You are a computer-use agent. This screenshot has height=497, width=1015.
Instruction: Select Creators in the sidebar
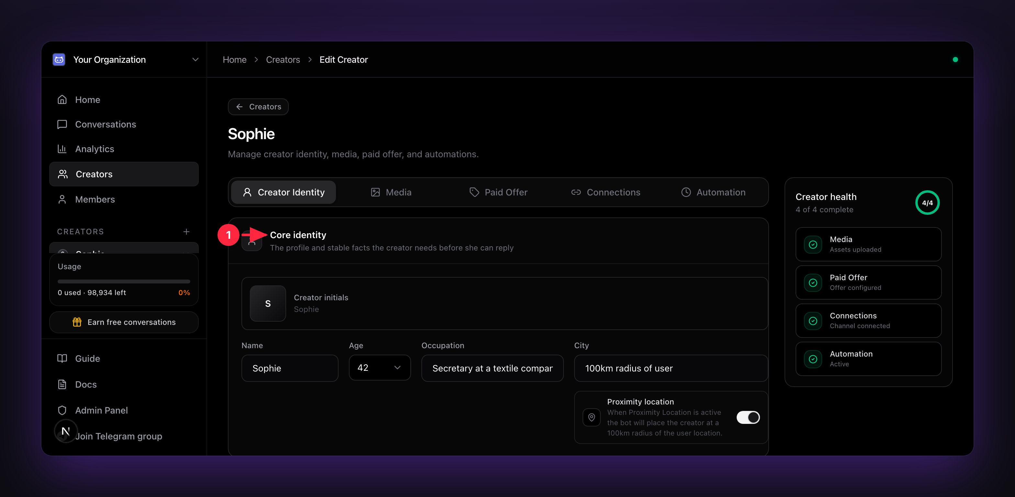coord(124,174)
